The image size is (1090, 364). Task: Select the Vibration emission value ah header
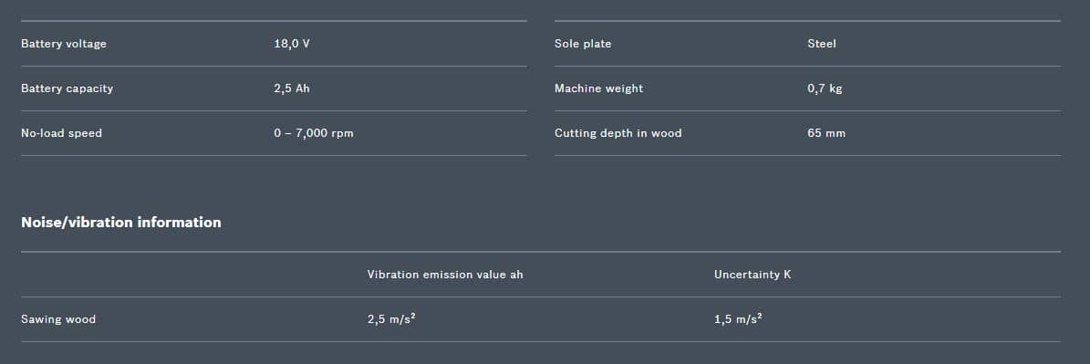(445, 276)
